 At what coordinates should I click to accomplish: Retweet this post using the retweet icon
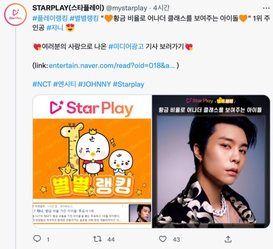pyautogui.click(x=97, y=239)
